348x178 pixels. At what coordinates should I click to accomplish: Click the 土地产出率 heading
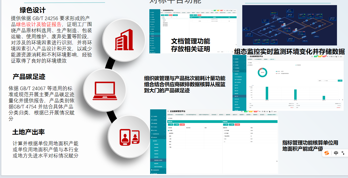click(28, 132)
